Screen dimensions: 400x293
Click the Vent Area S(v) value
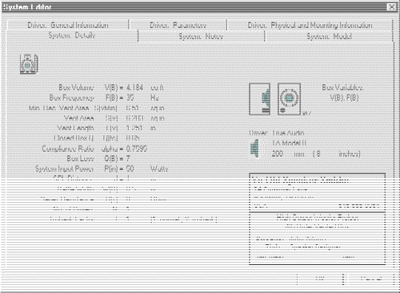pos(135,118)
